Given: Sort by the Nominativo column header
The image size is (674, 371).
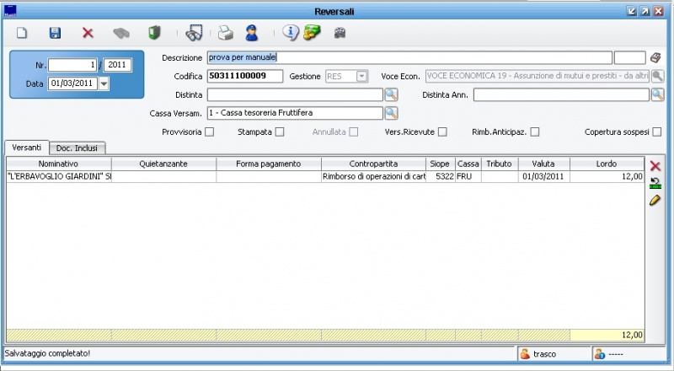Looking at the screenshot, I should click(58, 164).
